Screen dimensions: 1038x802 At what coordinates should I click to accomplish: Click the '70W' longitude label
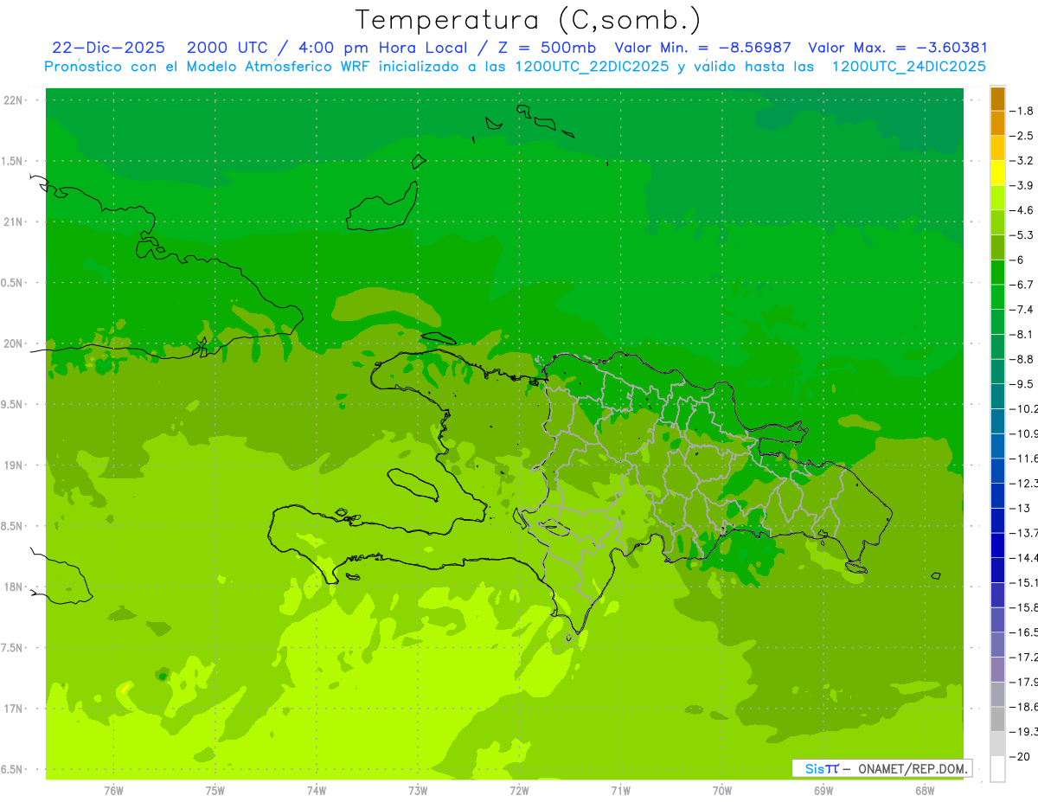[x=722, y=790]
